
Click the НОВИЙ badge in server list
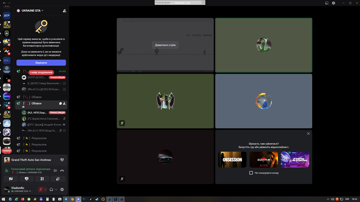(7, 151)
